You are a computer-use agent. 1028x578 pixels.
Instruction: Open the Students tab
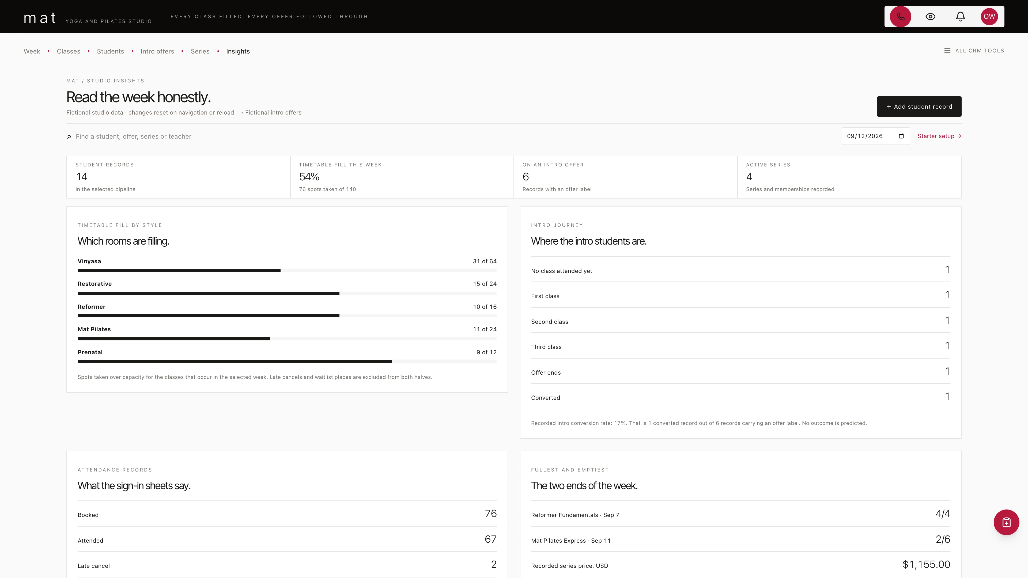tap(111, 51)
